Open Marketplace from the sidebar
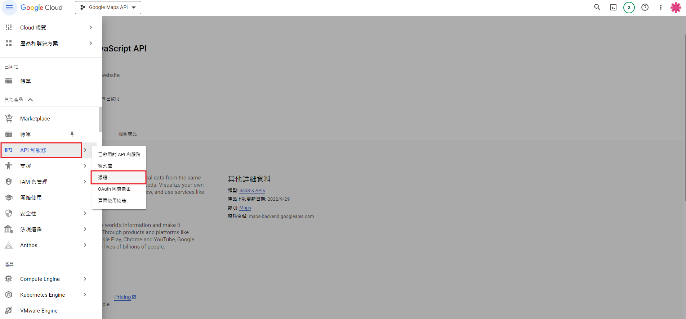 tap(35, 119)
